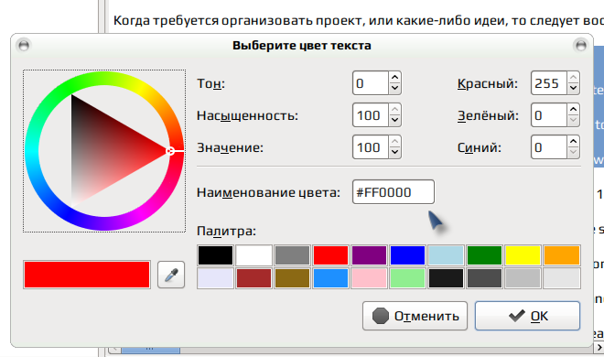This screenshot has width=604, height=357.
Task: Decrease the Тон value with down arrow
Action: pyautogui.click(x=394, y=88)
